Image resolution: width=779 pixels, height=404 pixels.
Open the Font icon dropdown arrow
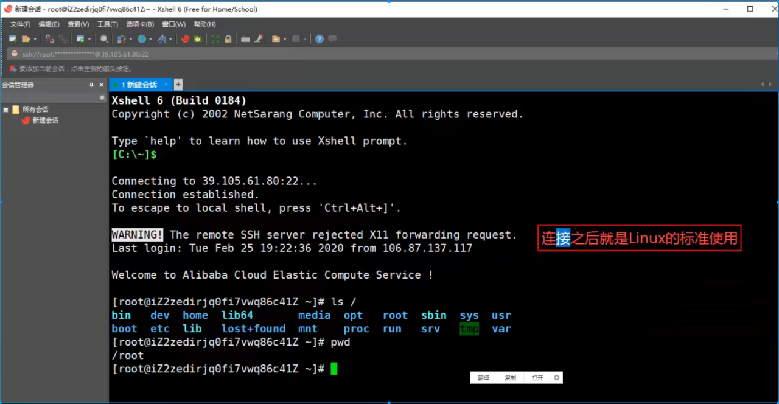(170, 39)
